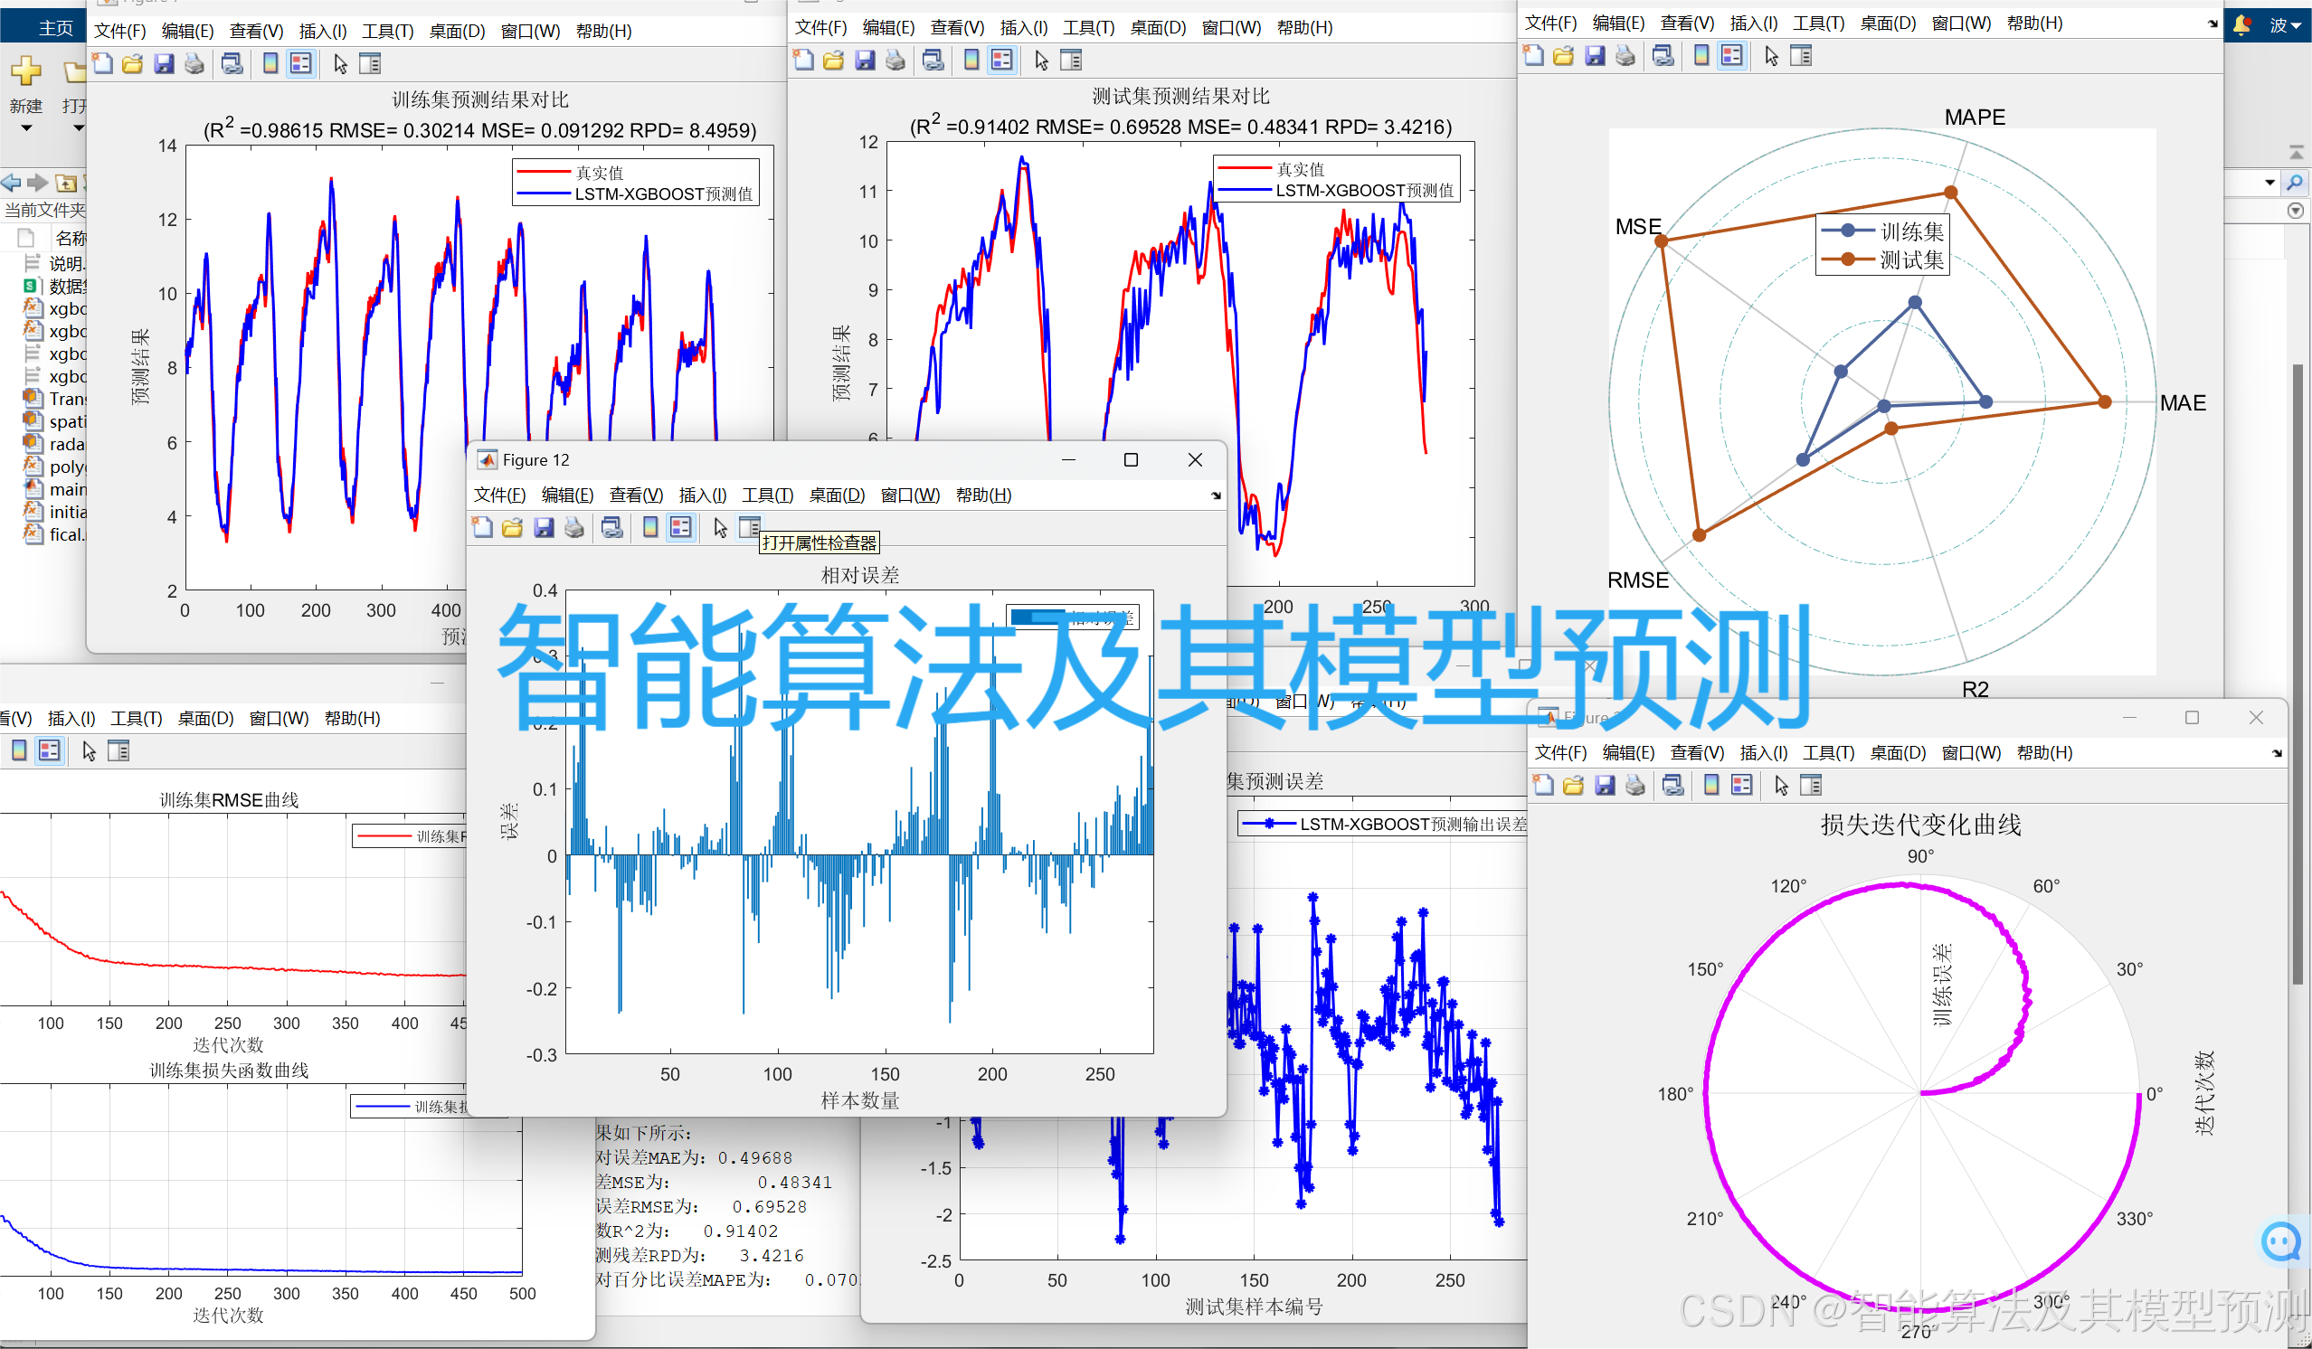This screenshot has width=2312, height=1349.
Task: Print the 测试集预测结果对比 figure
Action: [x=895, y=60]
